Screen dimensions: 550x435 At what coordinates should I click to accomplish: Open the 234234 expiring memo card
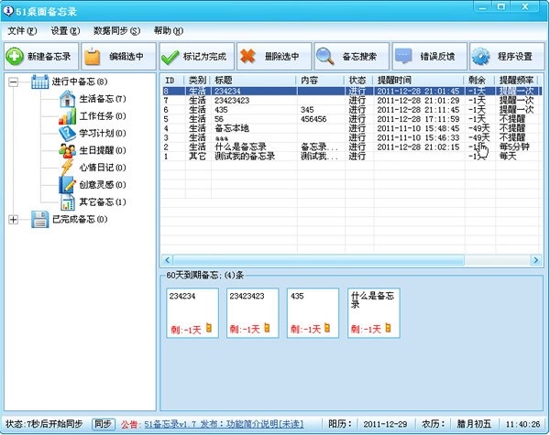[x=192, y=312]
